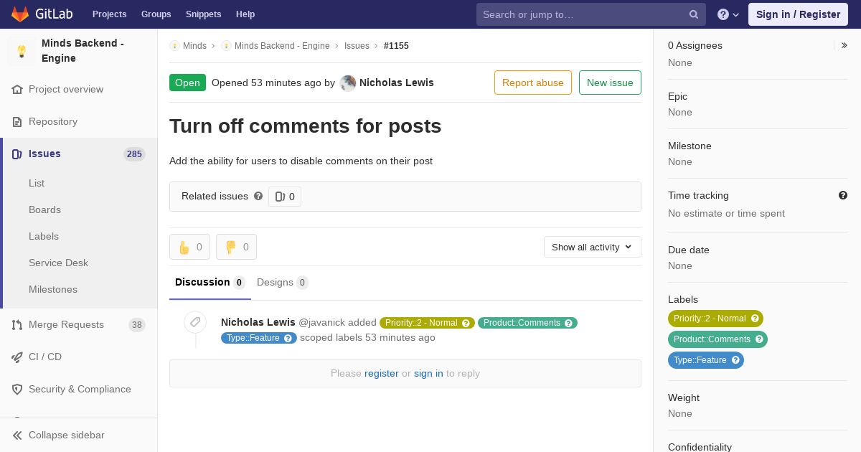The height and width of the screenshot is (452, 861).
Task: Click the Project overview home icon
Action: [x=17, y=90]
